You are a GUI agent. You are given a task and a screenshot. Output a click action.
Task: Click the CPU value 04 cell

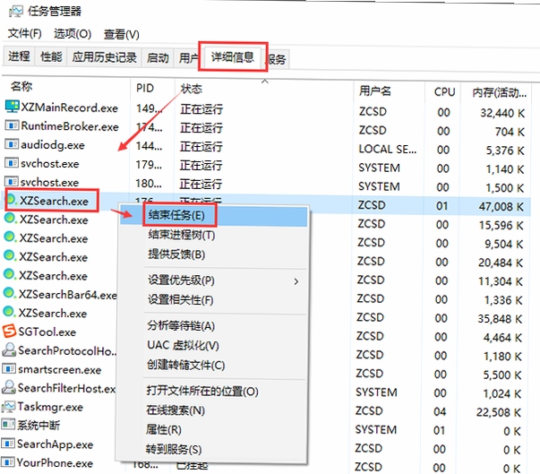pyautogui.click(x=440, y=411)
